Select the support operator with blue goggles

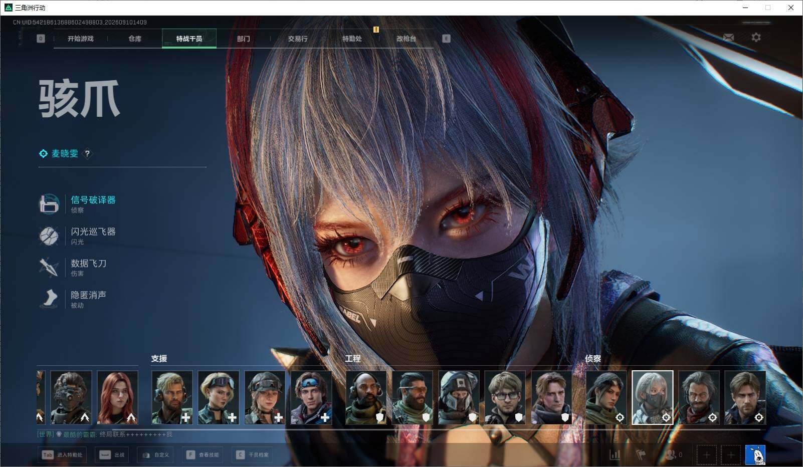coord(311,397)
